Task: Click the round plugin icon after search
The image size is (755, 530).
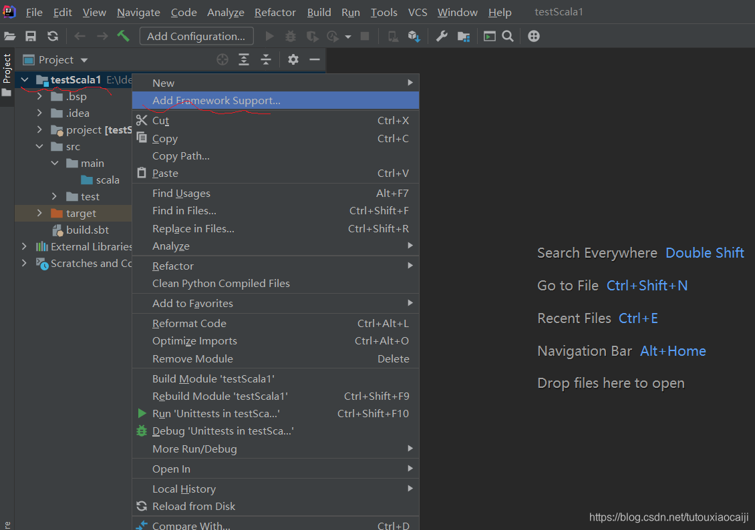Action: (533, 36)
